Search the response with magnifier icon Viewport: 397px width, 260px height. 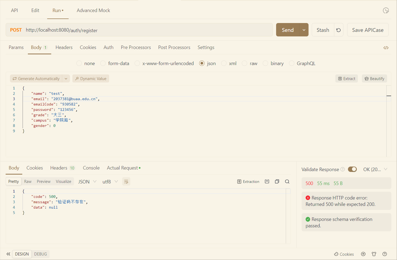tap(287, 181)
